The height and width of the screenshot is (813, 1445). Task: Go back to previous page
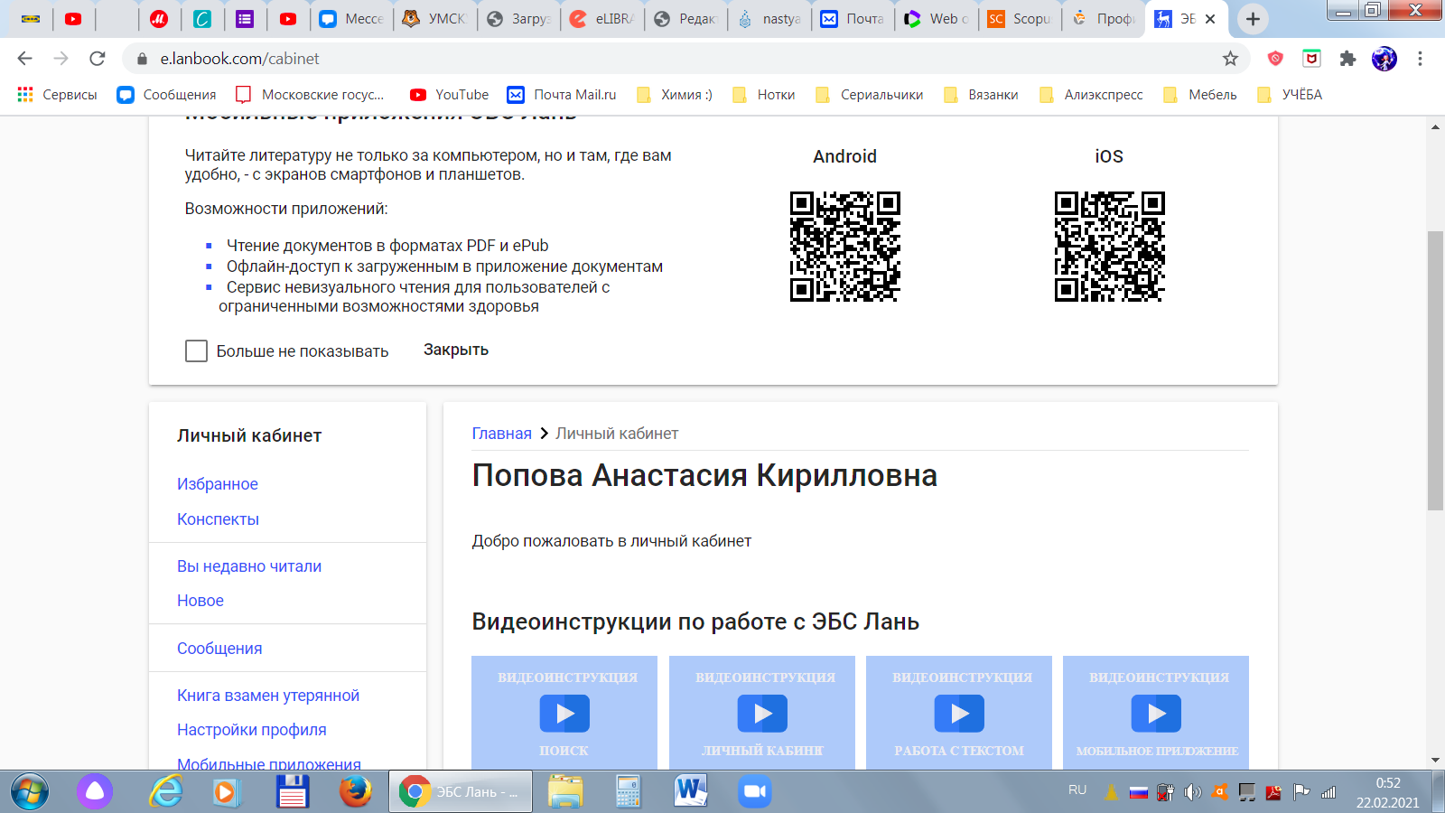click(x=24, y=59)
